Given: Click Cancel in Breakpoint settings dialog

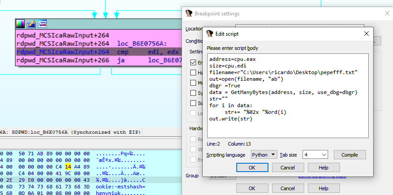Looking at the screenshot, I should (287, 188).
